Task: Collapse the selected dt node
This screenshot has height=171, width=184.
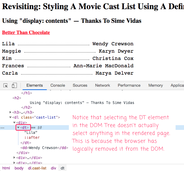Action: [x=18, y=128]
